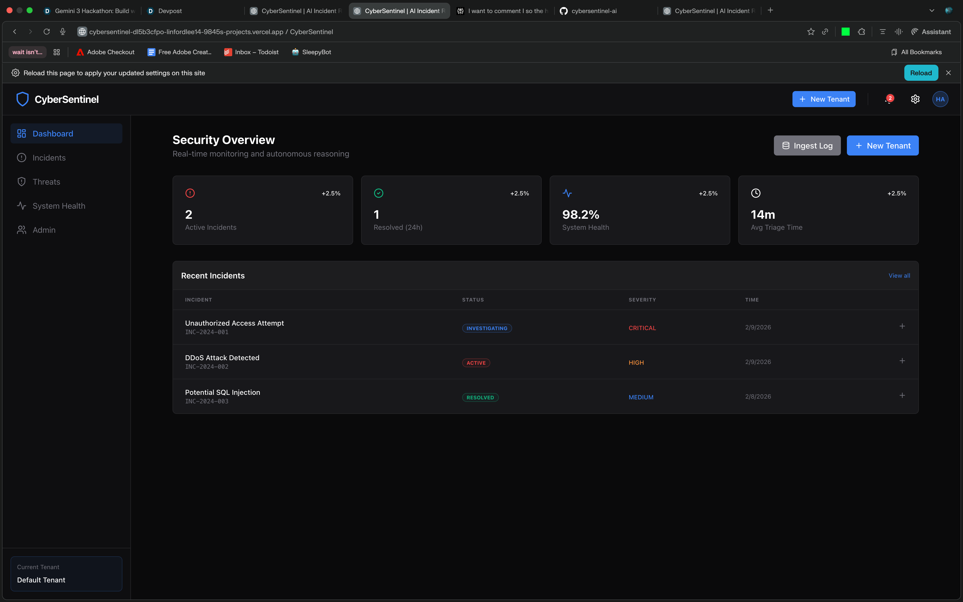This screenshot has width=963, height=602.
Task: Click the browser reload page icon
Action: pos(47,32)
